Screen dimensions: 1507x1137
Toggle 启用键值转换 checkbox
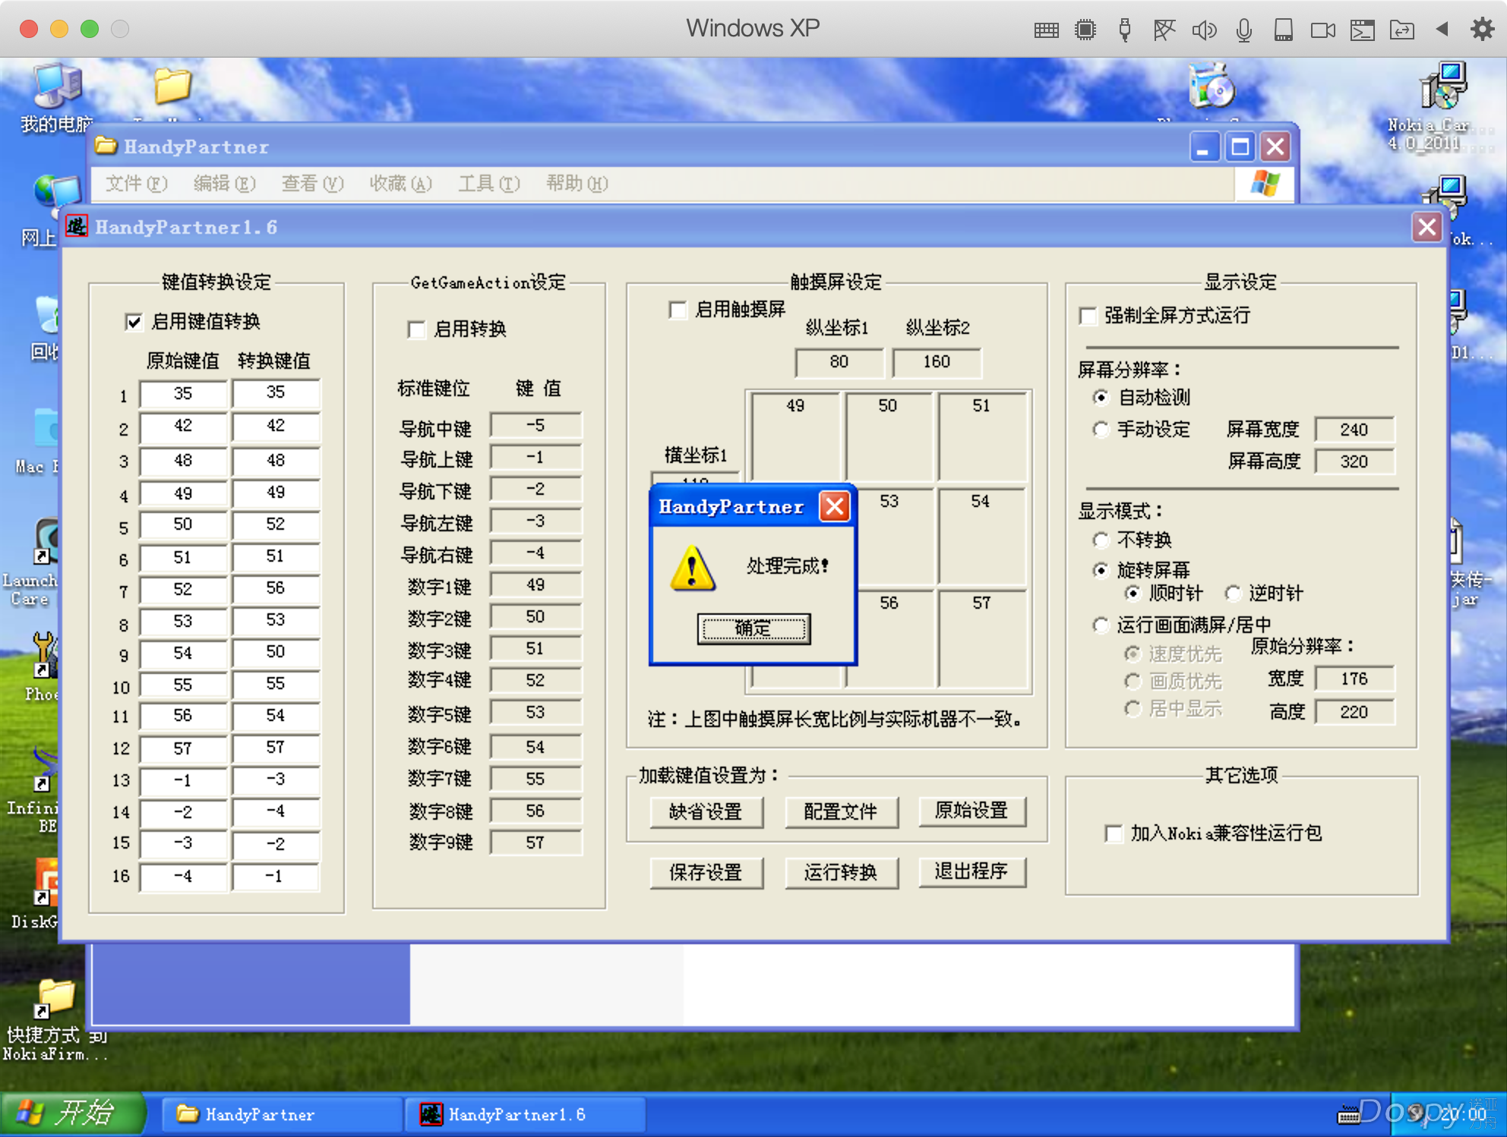(x=134, y=322)
